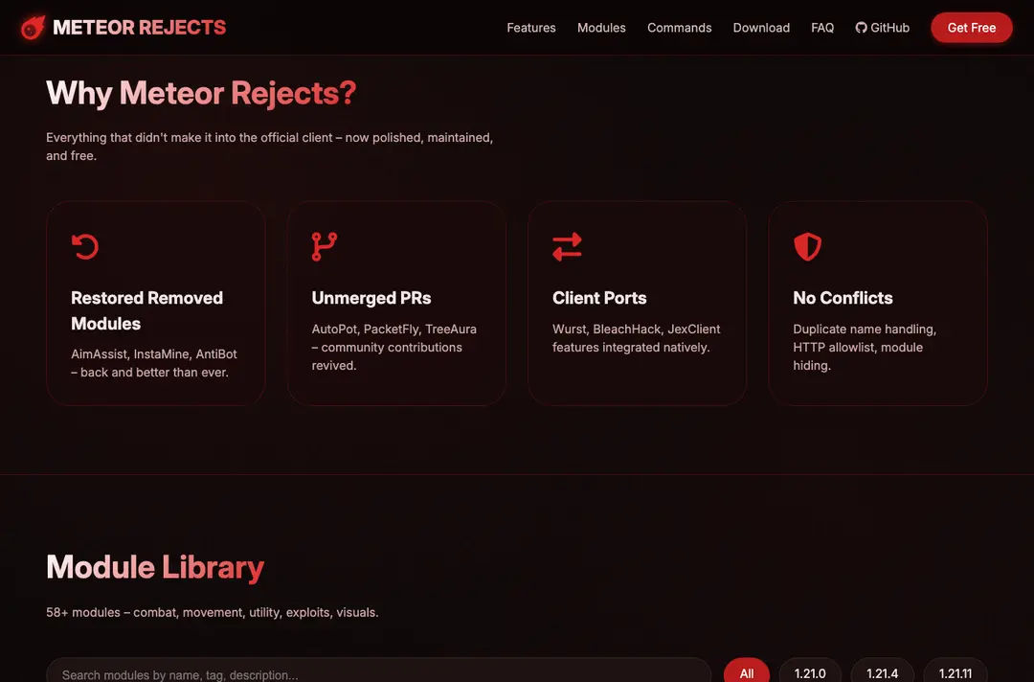Click the METEOR REJECTS brand title

[139, 28]
